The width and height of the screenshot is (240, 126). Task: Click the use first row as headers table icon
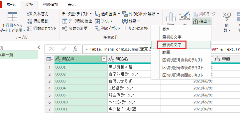coord(12,17)
